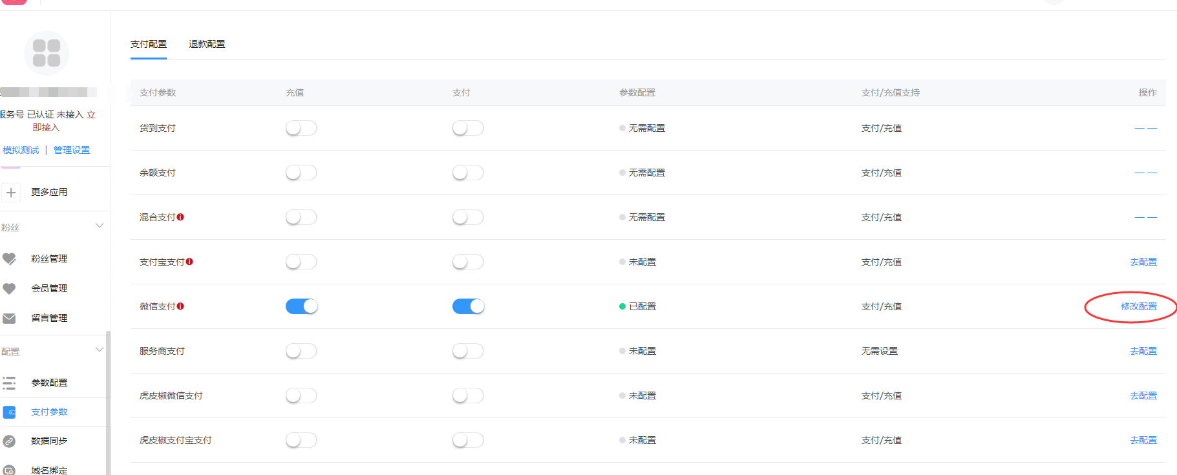1177x475 pixels.
Task: Click the heart icon for 粉丝管理
Action: pos(9,259)
